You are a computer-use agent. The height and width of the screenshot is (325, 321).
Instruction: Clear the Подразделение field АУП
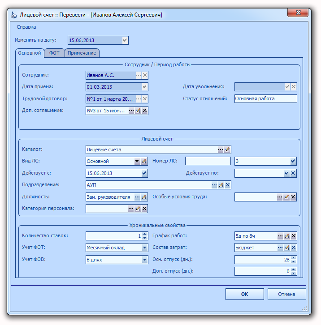pyautogui.click(x=228, y=185)
